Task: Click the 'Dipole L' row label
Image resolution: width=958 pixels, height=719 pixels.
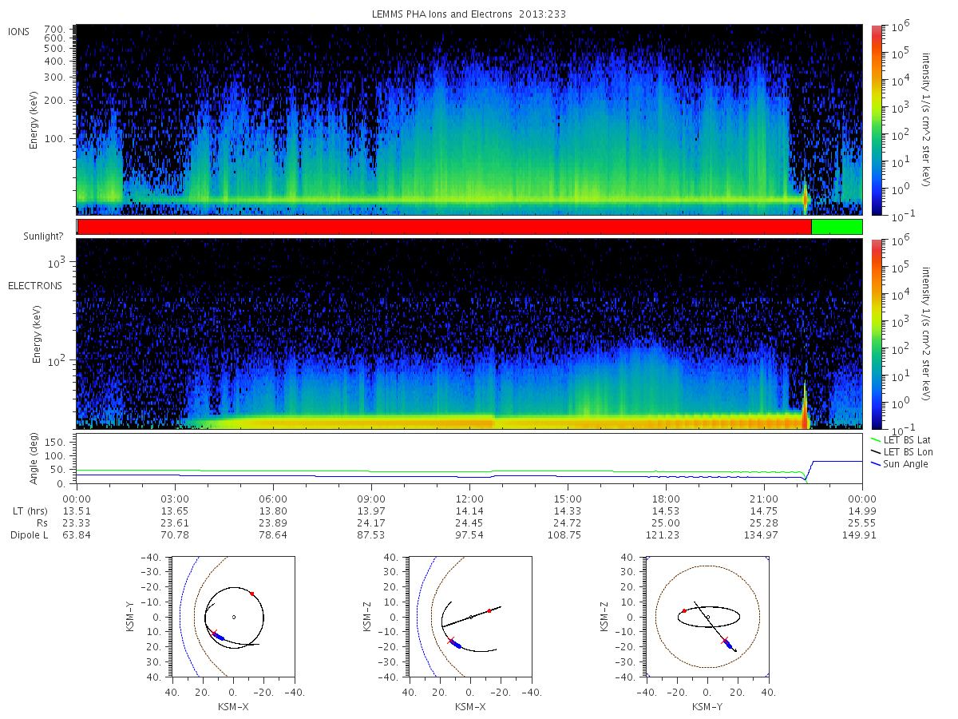Action: click(x=29, y=534)
